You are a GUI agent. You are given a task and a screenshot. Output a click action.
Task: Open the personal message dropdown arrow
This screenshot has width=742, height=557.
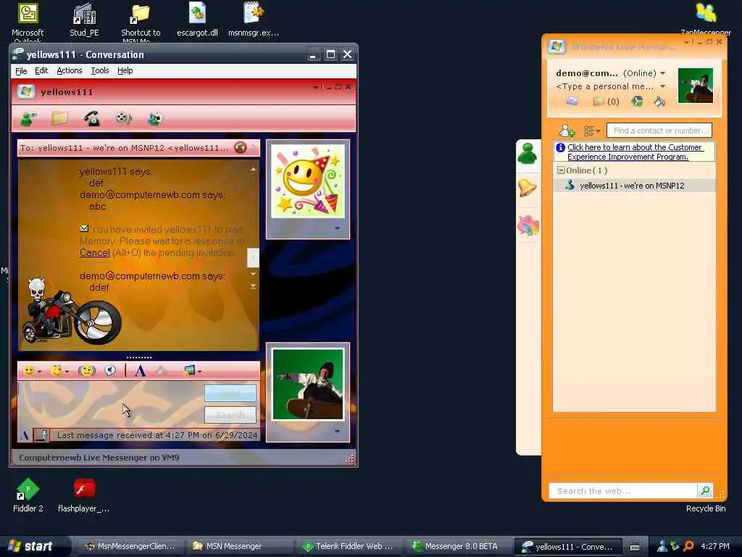662,87
